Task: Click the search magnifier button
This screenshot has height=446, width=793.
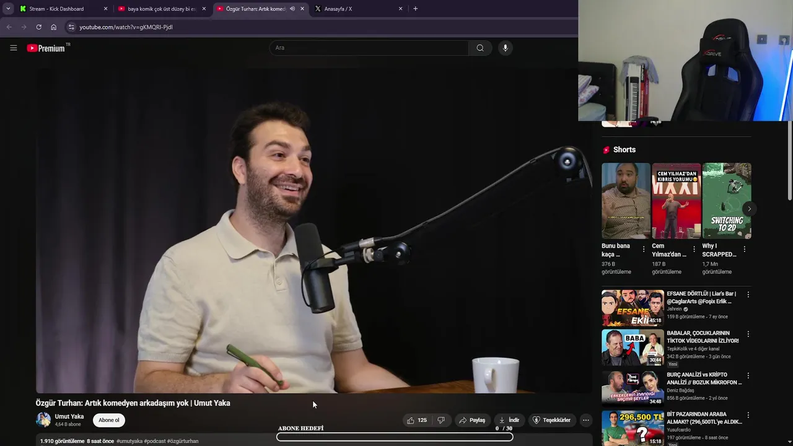Action: [x=480, y=48]
